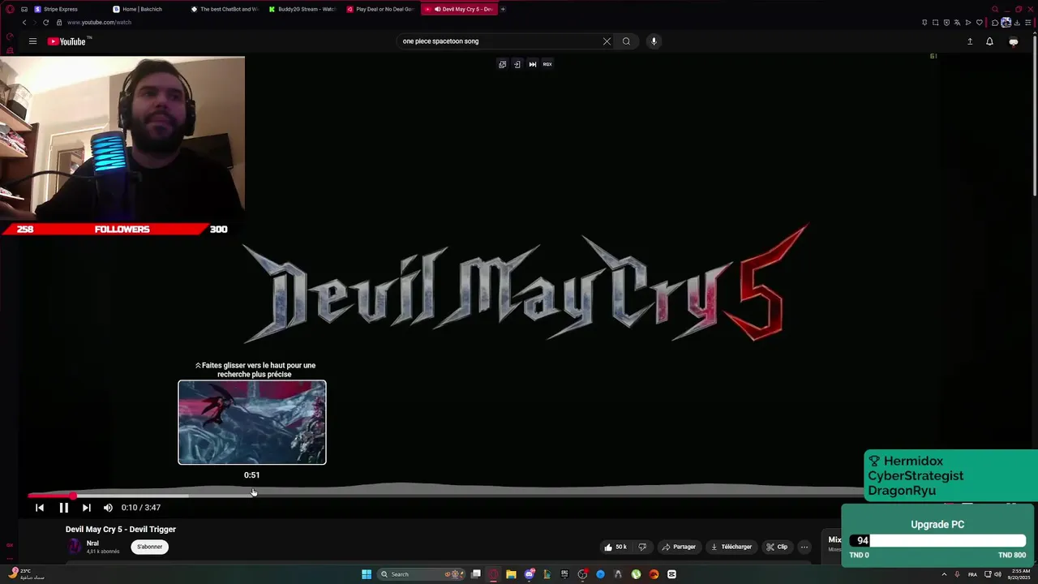
Task: Dislike the Devil Trigger video
Action: (642, 547)
